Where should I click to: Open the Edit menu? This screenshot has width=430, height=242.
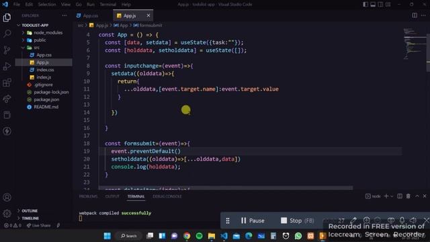click(29, 5)
